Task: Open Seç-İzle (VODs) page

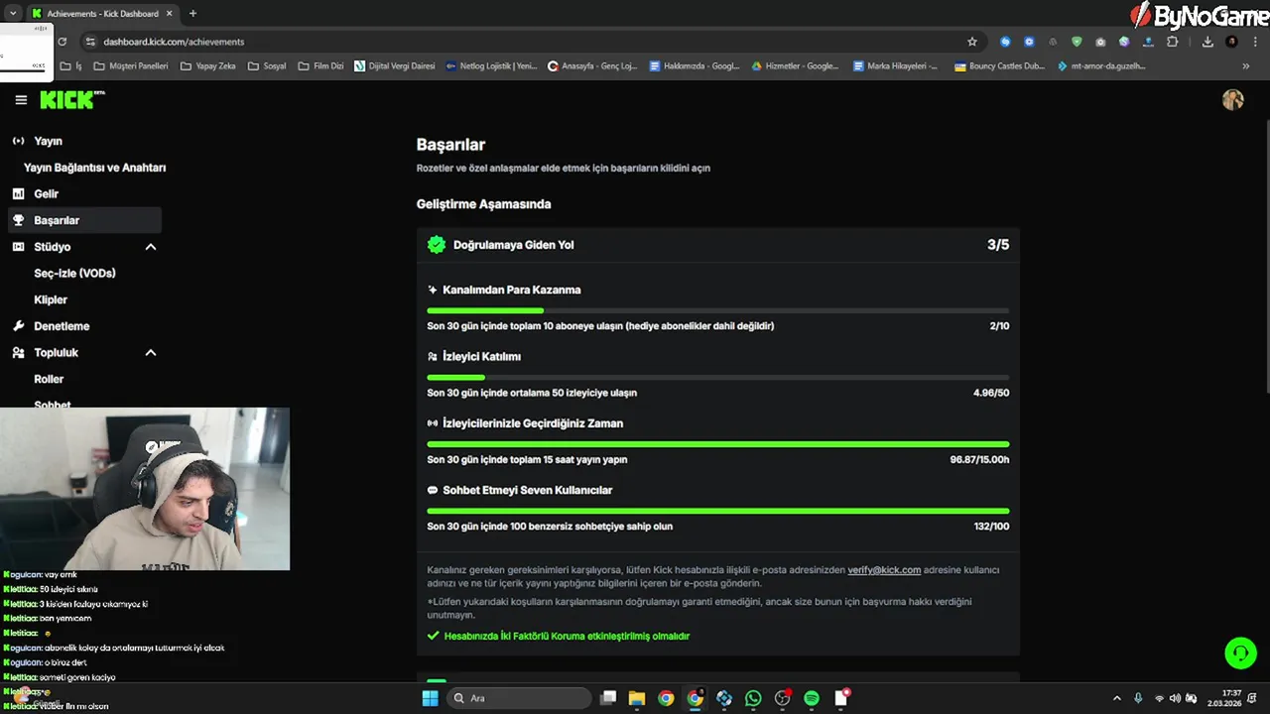Action: [75, 274]
